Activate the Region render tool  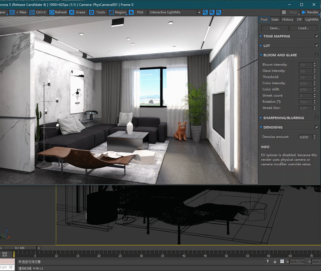(x=117, y=12)
